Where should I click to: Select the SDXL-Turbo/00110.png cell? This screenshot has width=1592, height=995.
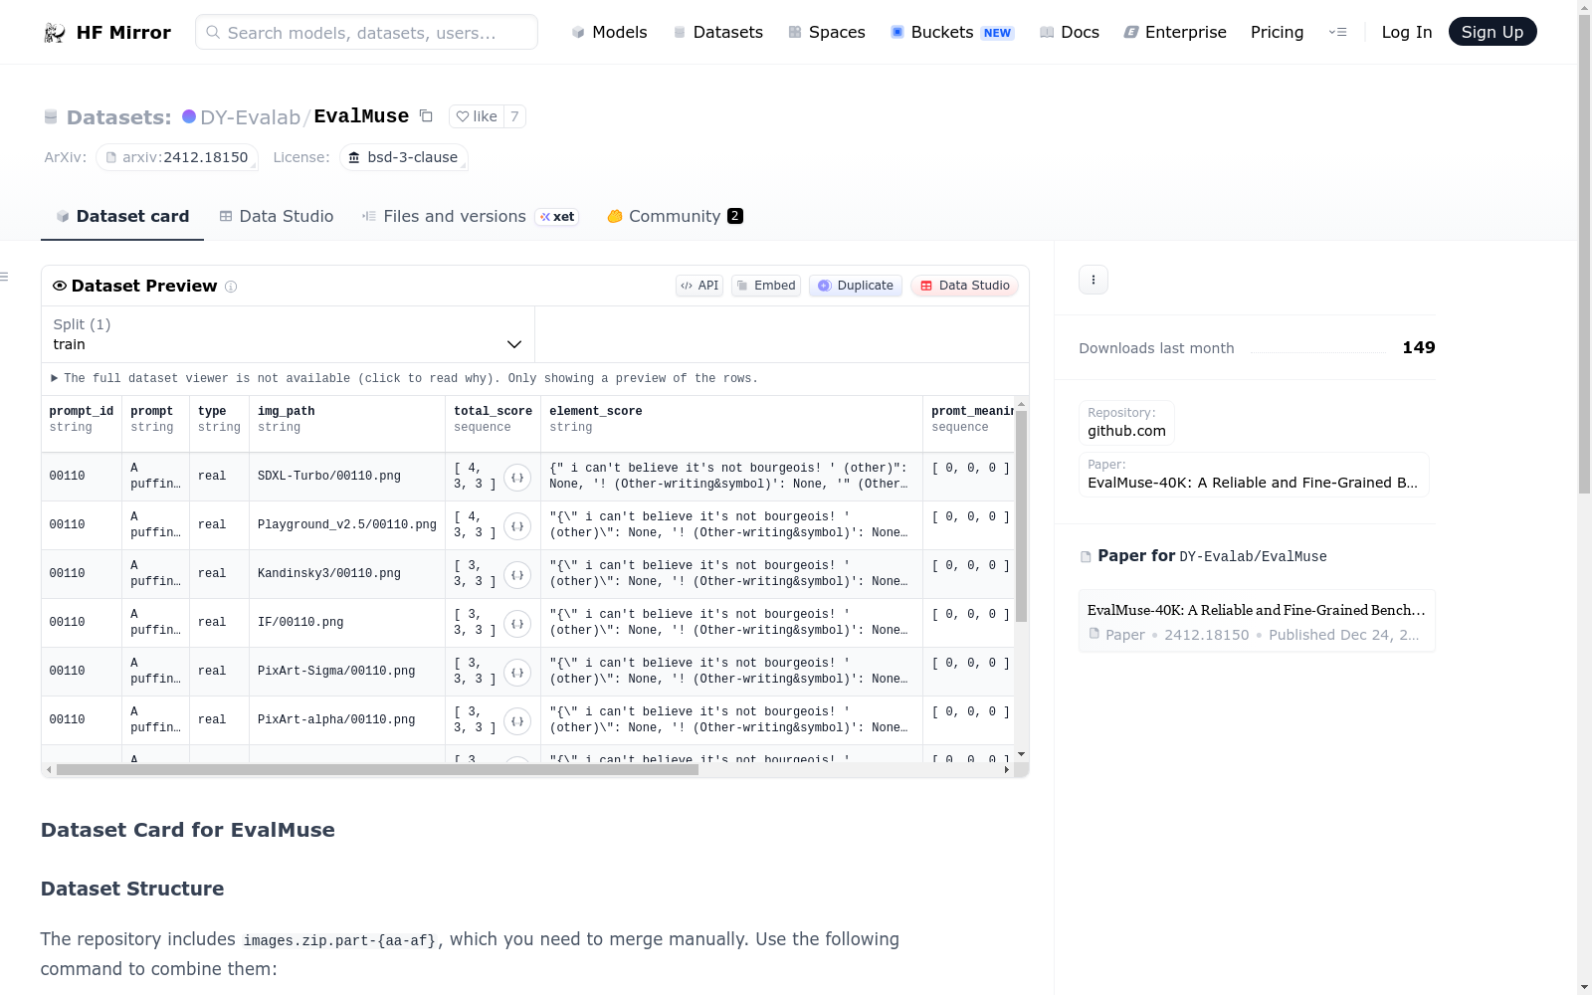[x=347, y=477]
